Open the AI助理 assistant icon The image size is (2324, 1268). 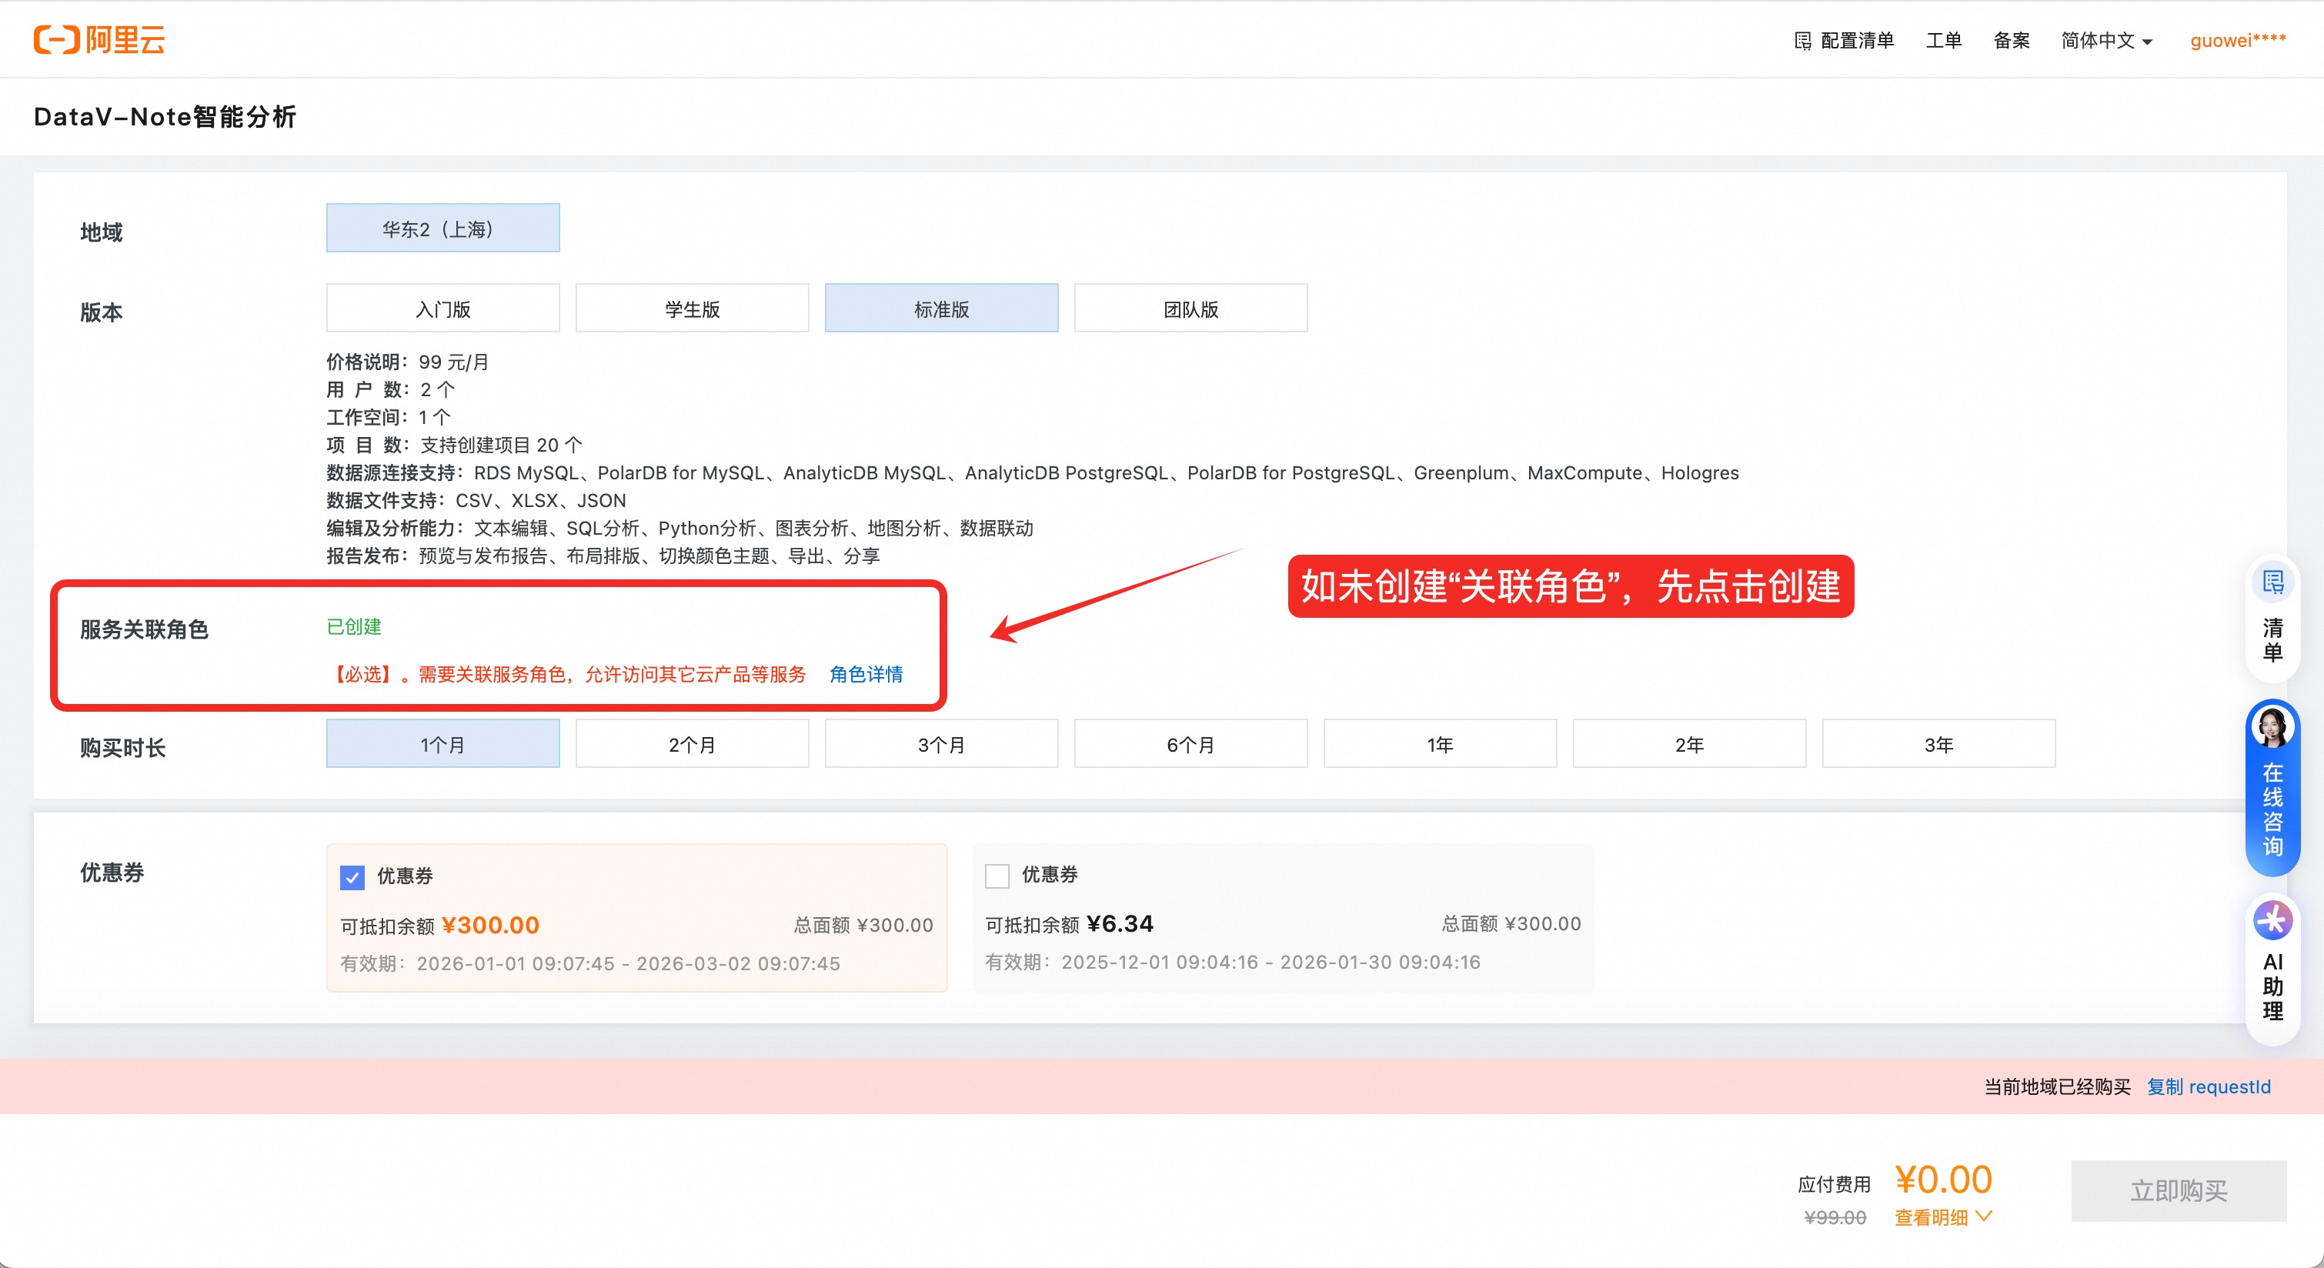(2272, 921)
